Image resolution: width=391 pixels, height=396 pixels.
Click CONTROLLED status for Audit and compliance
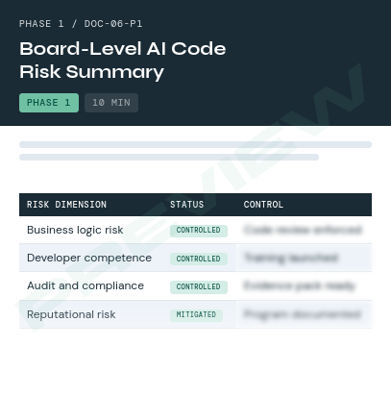pyautogui.click(x=199, y=286)
